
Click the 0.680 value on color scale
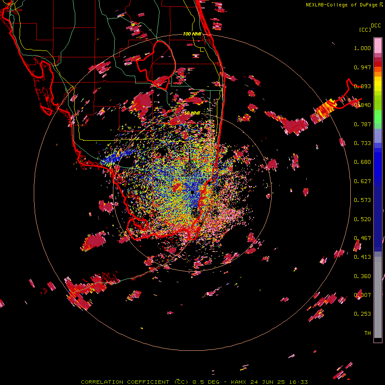pos(362,162)
